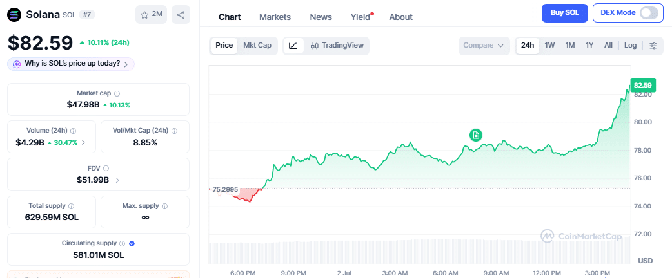This screenshot has width=672, height=278.
Task: Open FDV info icon
Action: coord(106,168)
